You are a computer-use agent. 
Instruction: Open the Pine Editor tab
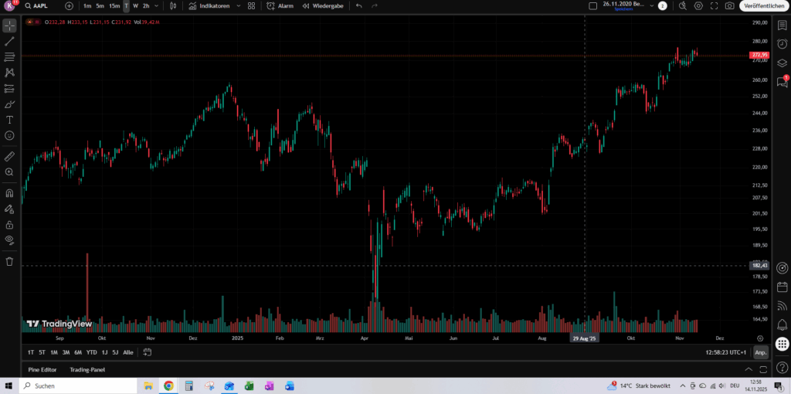pyautogui.click(x=42, y=369)
